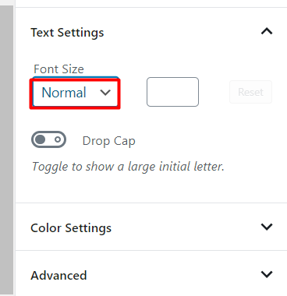This screenshot has height=296, width=287.
Task: Click the small off-indicator circle in Drop Cap switch
Action: 58,139
